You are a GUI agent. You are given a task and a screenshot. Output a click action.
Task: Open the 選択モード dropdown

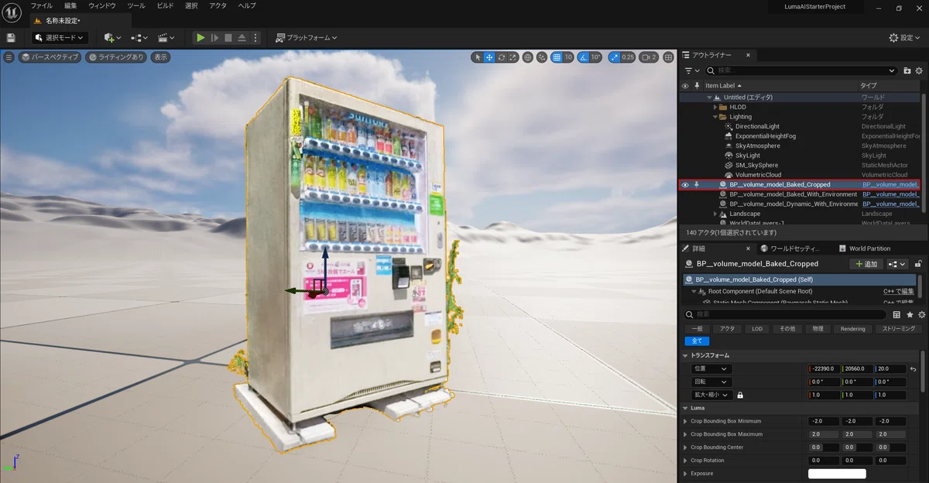[x=60, y=37]
